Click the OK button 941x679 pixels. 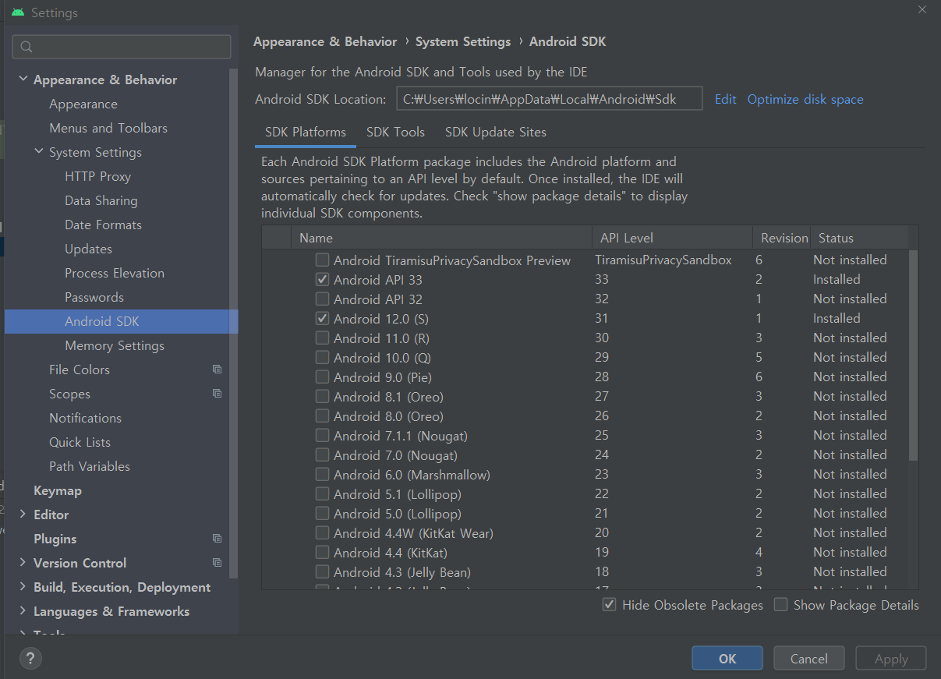pos(727,659)
